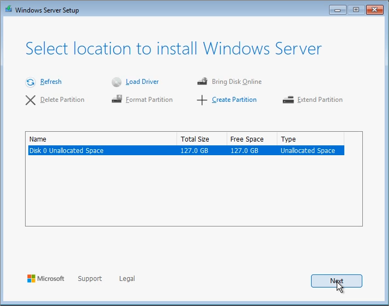Click the Delete Partition label
This screenshot has height=306, width=389.
[62, 100]
